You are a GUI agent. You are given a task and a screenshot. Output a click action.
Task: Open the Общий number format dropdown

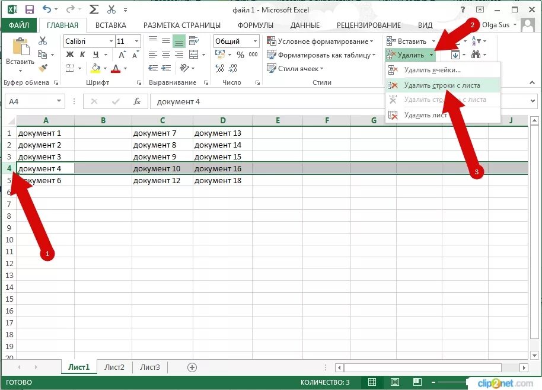[255, 41]
